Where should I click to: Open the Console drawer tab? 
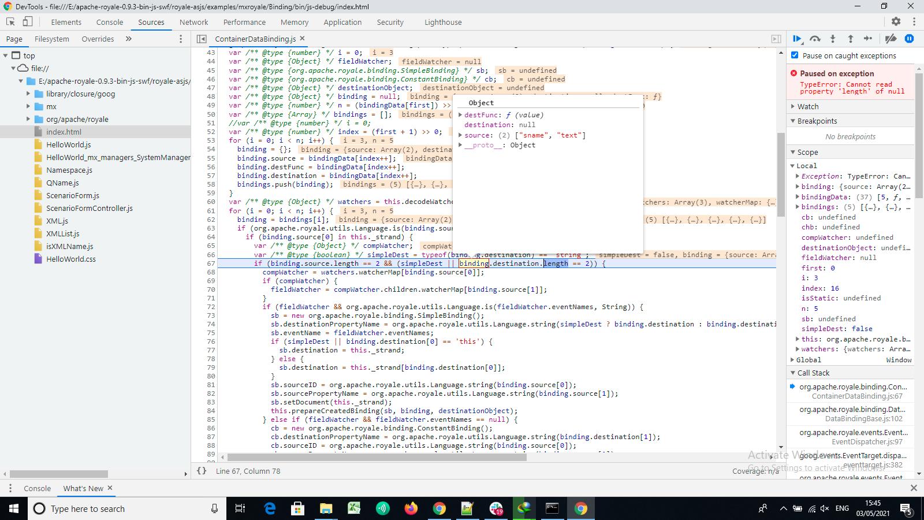tap(37, 488)
